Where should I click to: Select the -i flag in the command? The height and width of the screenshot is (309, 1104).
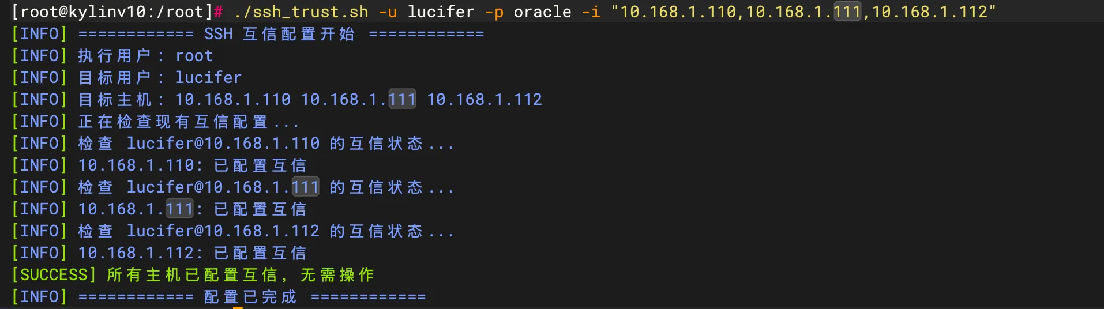click(x=591, y=12)
